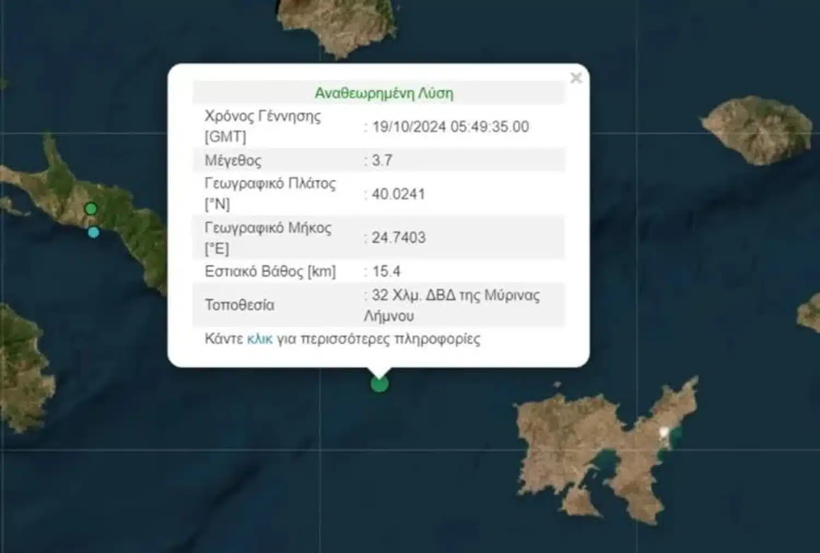Click the location text "32 Χλμ. ΔΒΔ της Μύρινας"

pyautogui.click(x=455, y=295)
